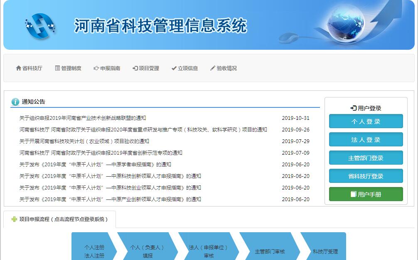Click the 科技厅受理 flow step

325,251
